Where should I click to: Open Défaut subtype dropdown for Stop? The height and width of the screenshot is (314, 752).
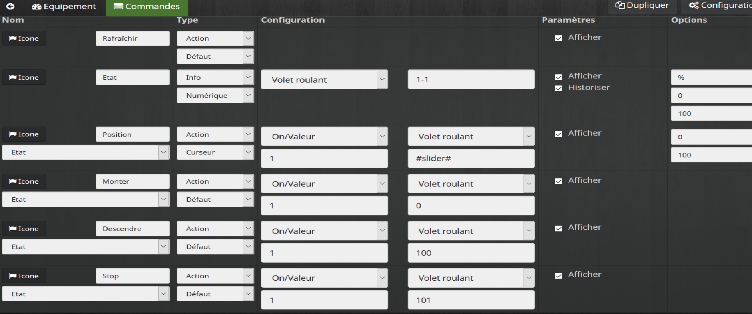(215, 294)
